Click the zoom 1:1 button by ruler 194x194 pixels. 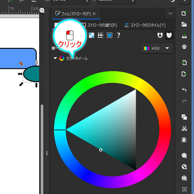42,10
